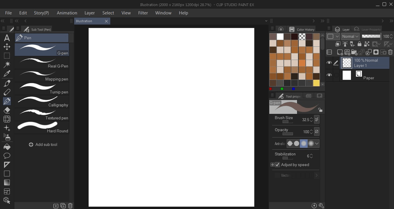394x209 pixels.
Task: Switch to the Layer Property tab
Action: 367,29
